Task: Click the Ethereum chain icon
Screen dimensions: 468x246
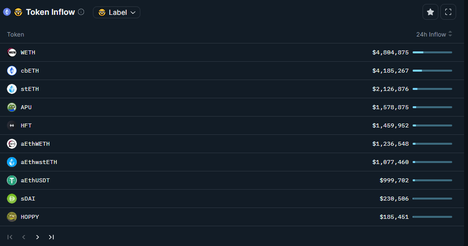Action: pos(7,12)
